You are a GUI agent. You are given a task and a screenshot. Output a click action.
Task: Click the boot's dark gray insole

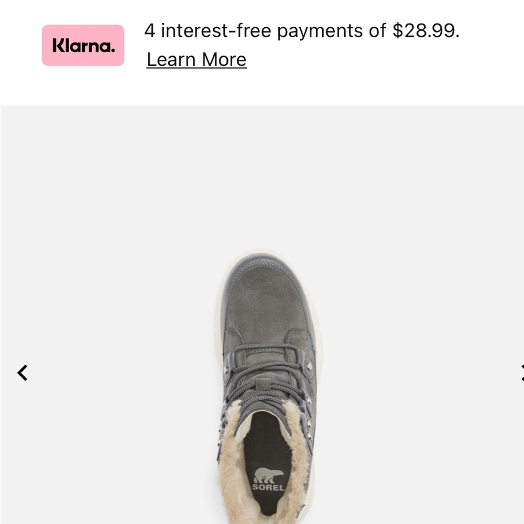tap(265, 445)
